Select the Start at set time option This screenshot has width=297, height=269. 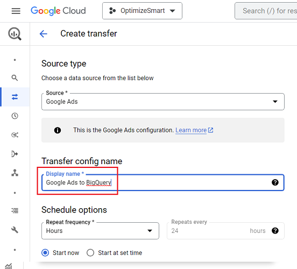click(x=90, y=253)
